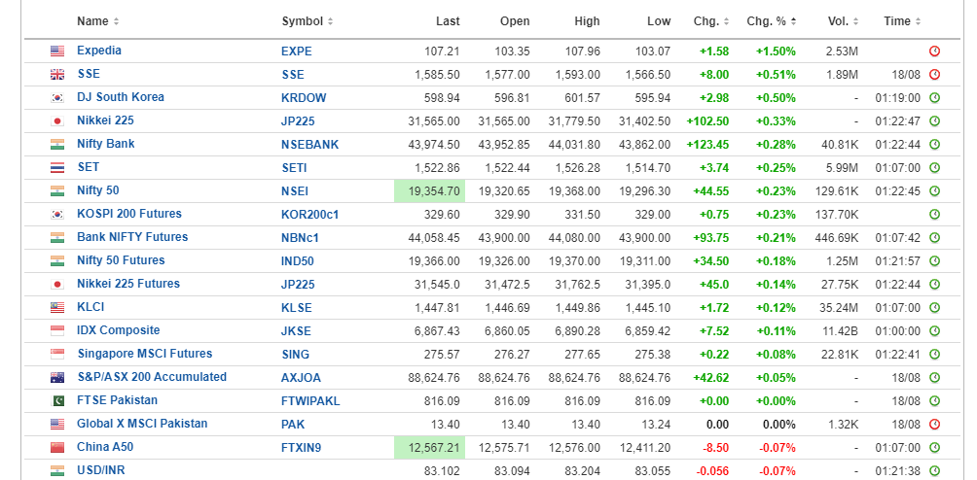
Task: Open the IDX Composite link
Action: coord(119,330)
